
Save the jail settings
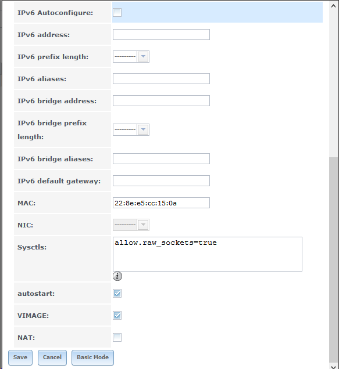[20, 357]
